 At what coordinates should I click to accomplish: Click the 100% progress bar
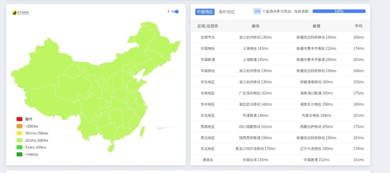pyautogui.click(x=339, y=11)
